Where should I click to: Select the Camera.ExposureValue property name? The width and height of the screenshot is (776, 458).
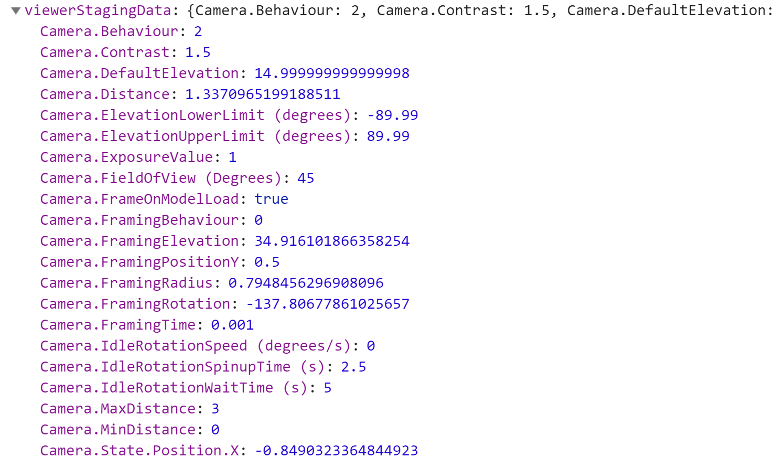click(x=126, y=157)
